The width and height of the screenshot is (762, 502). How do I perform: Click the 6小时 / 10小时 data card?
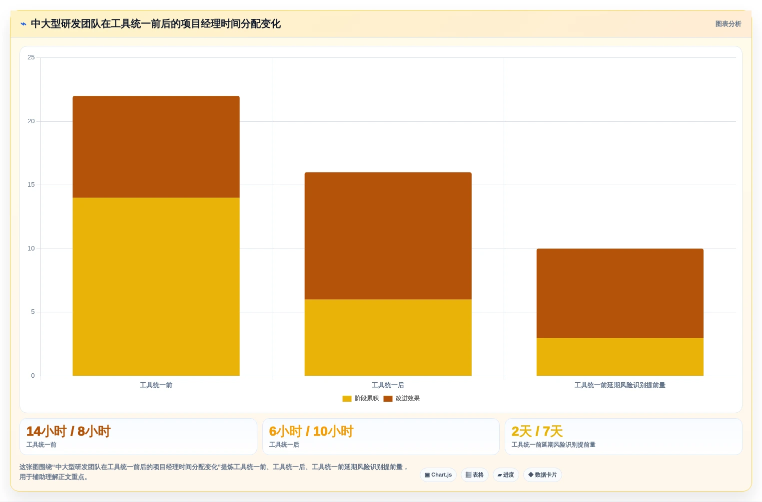[x=381, y=437]
